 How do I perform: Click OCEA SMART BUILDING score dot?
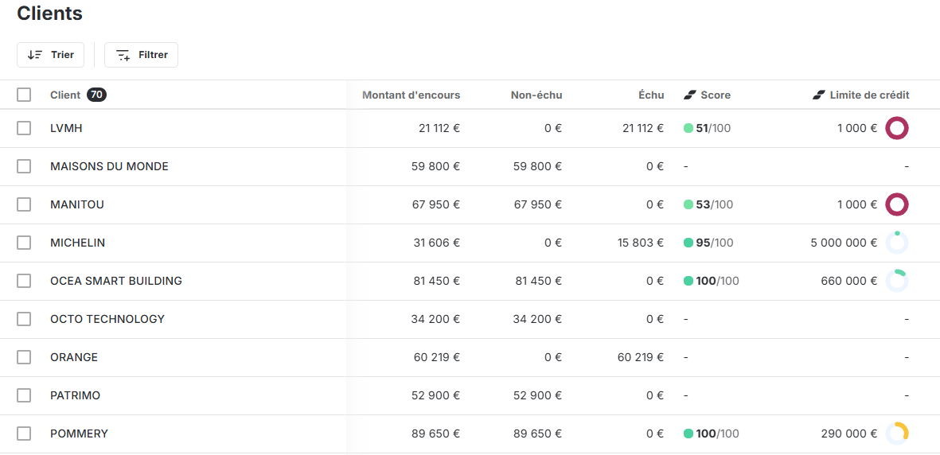(x=688, y=281)
